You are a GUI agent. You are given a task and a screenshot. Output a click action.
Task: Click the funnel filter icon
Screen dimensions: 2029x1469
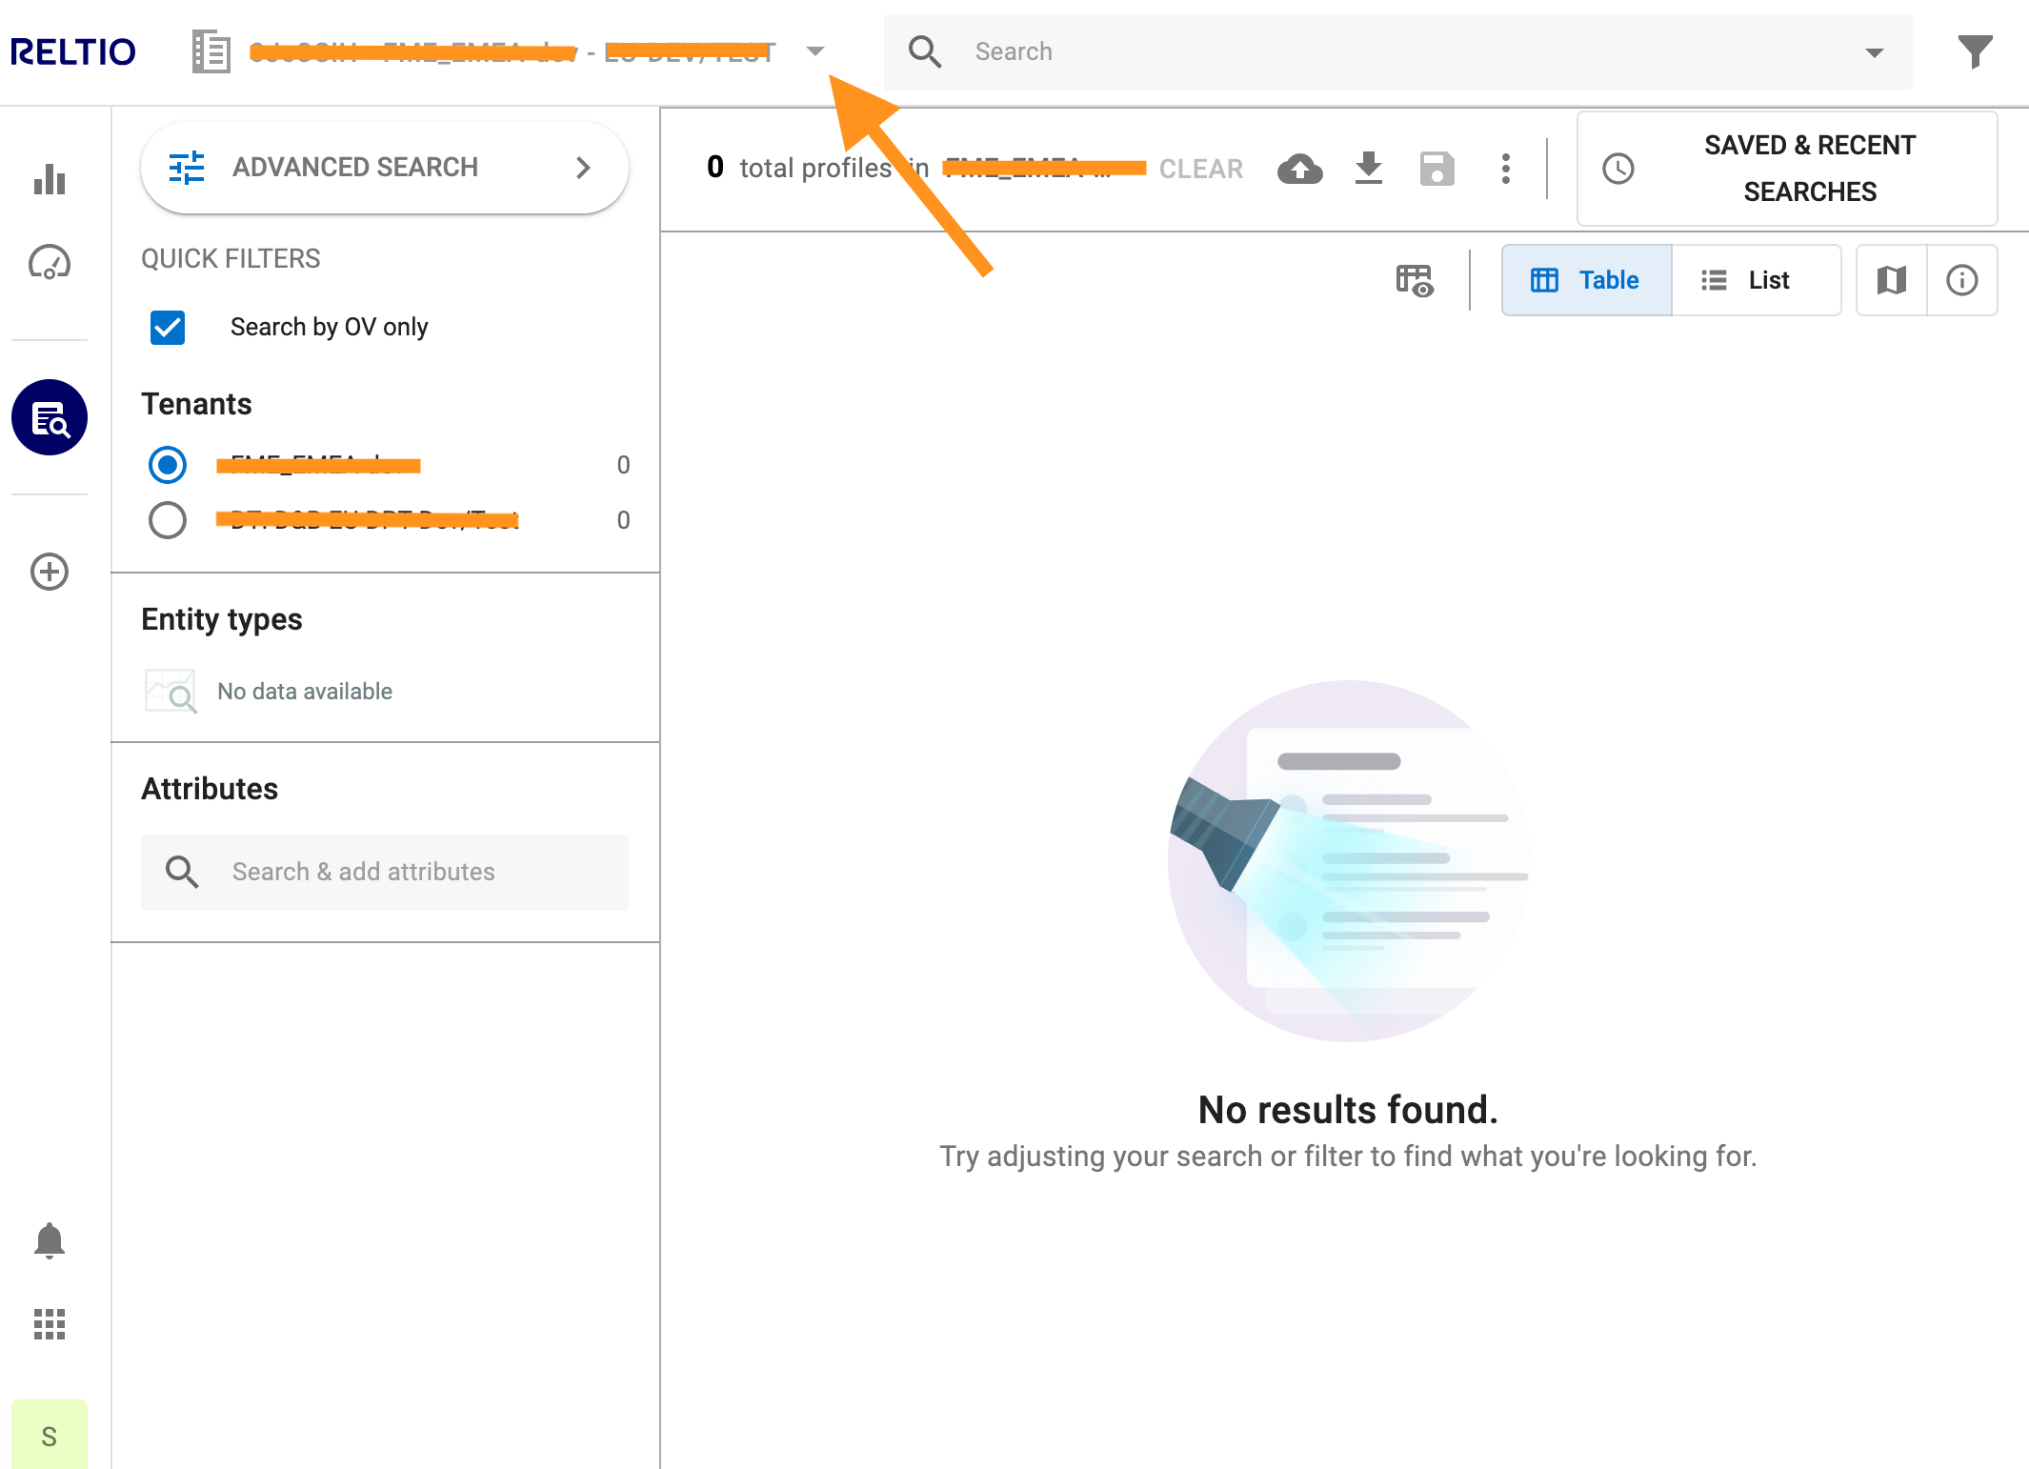(x=1975, y=51)
